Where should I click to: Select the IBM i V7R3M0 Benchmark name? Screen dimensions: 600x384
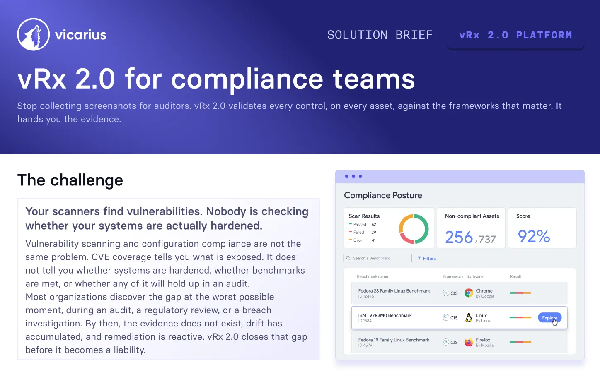[x=385, y=315]
